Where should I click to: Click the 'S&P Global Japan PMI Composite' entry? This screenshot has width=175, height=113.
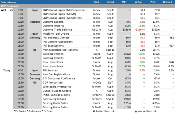64,10
